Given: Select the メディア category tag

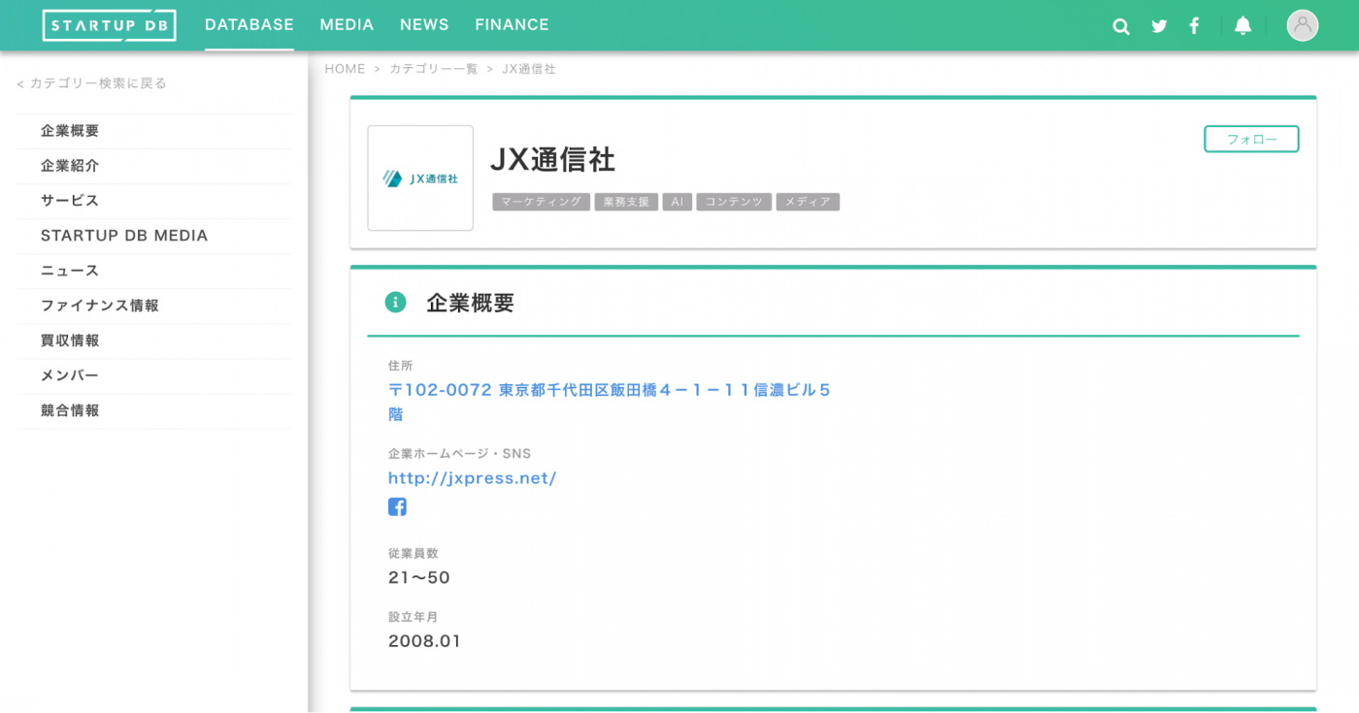Looking at the screenshot, I should pos(808,202).
